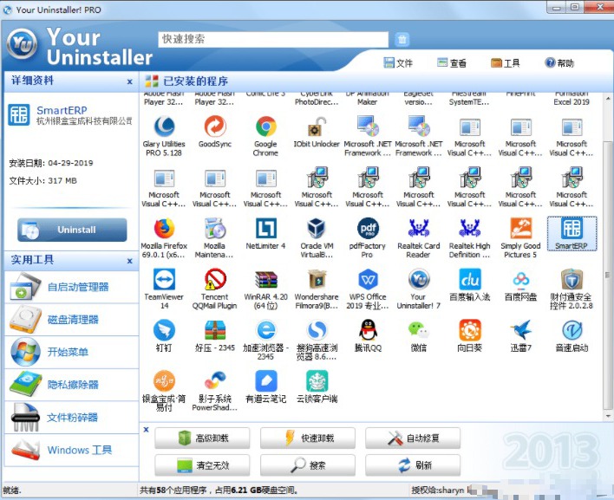
Task: Open the 文件粉碎器 tool
Action: [71, 418]
